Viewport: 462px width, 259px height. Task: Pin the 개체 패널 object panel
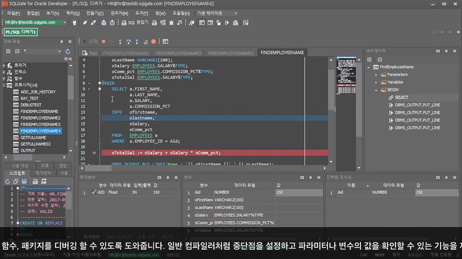61,42
